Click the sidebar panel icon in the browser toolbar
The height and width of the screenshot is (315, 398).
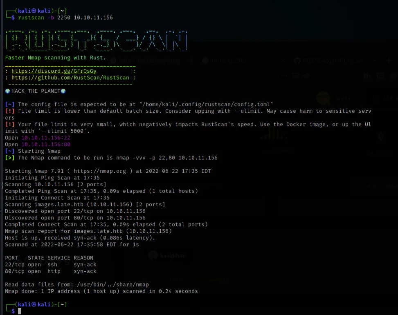[x=381, y=76]
